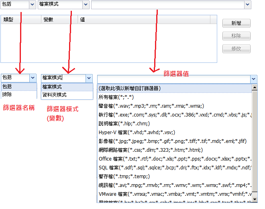This screenshot has height=209, width=265.
Task: Click the expanded filter value input field
Action: [x=174, y=79]
